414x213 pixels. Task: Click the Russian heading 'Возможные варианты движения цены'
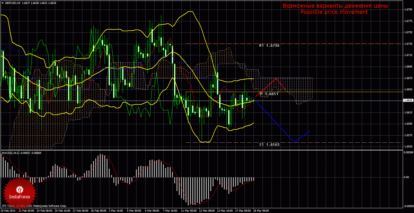(336, 6)
